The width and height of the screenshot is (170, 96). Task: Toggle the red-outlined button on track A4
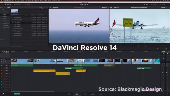coord(4,74)
